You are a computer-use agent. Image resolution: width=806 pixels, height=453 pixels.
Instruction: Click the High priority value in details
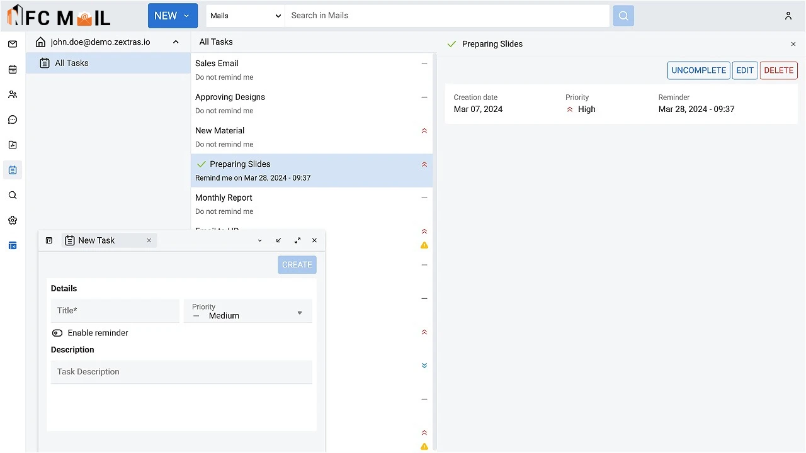click(x=581, y=109)
